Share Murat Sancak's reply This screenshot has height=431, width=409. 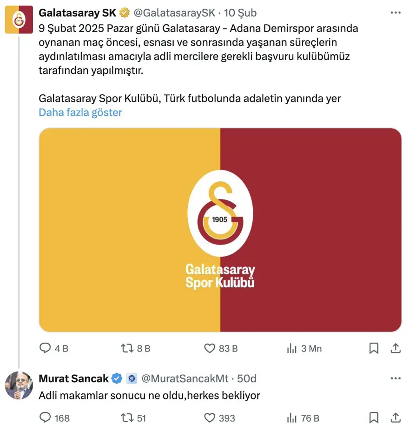395,418
